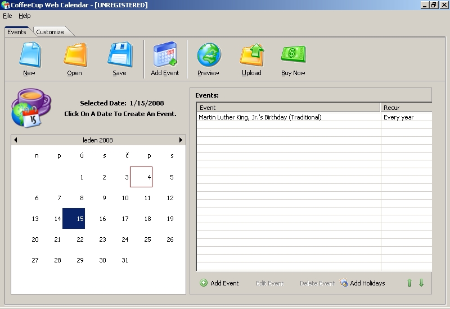Screen dimensions: 450x309
Task: Select date 11 in the calendar
Action: pyautogui.click(x=147, y=198)
